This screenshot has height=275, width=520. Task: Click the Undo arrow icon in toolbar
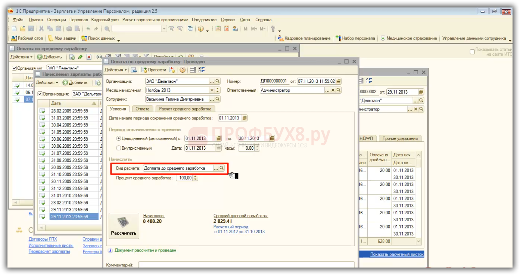tap(88, 29)
